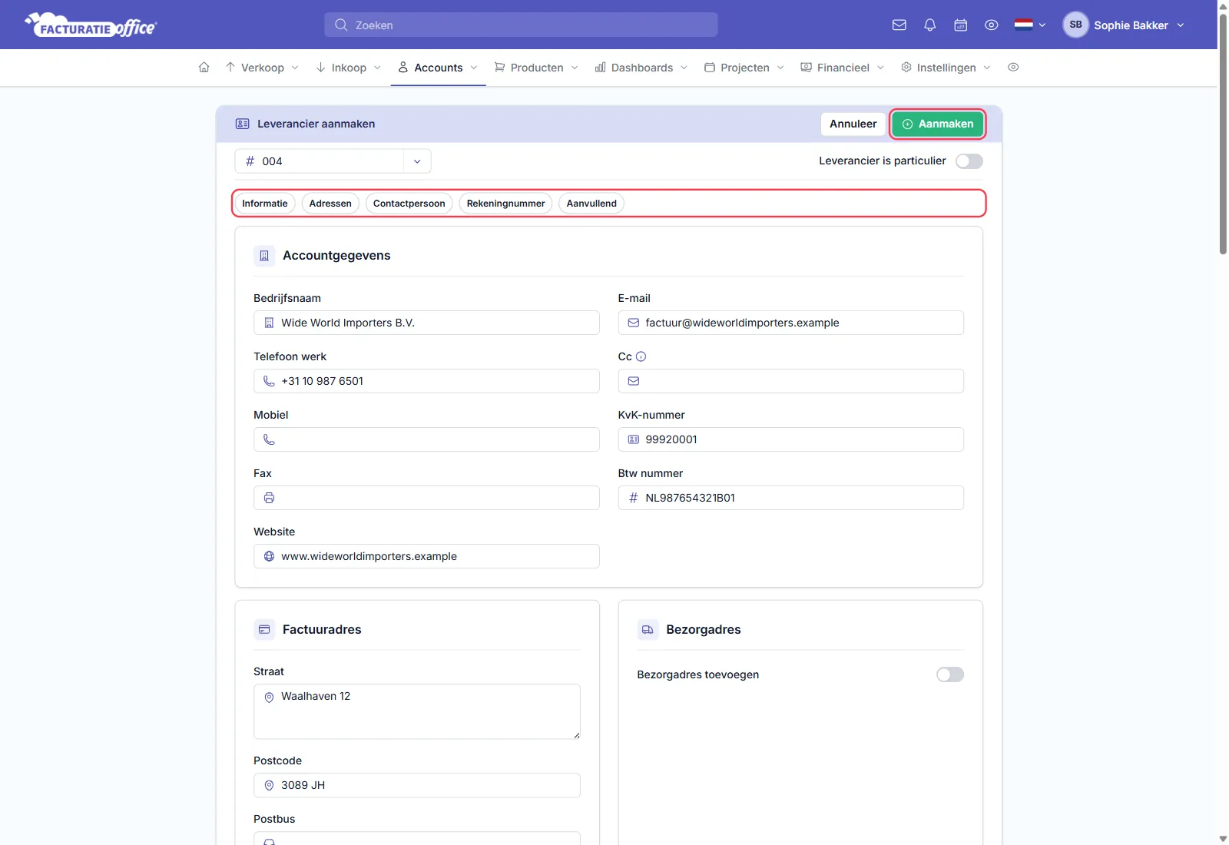The height and width of the screenshot is (845, 1229).
Task: Click the envelope icon in E-mail field
Action: click(634, 323)
